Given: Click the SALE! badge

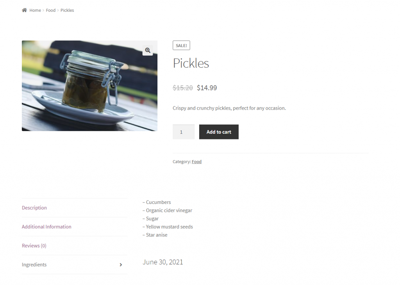Looking at the screenshot, I should 181,45.
